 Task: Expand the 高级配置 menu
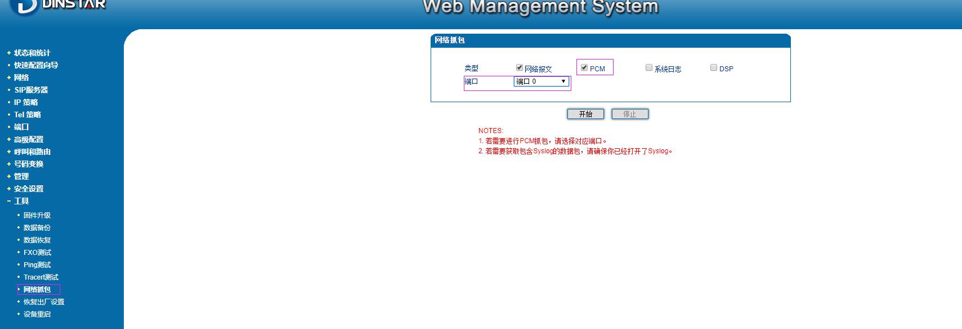[x=29, y=139]
